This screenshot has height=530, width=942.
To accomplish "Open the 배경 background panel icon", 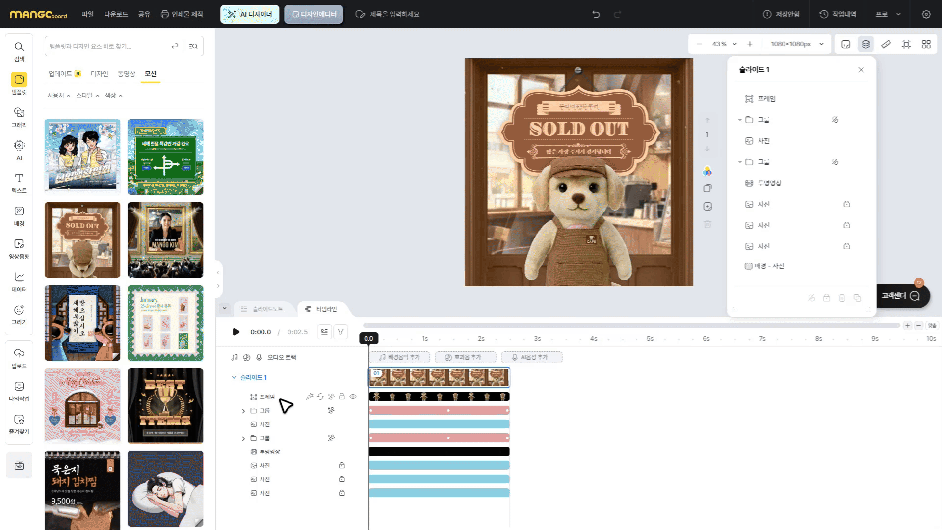I will click(x=19, y=212).
